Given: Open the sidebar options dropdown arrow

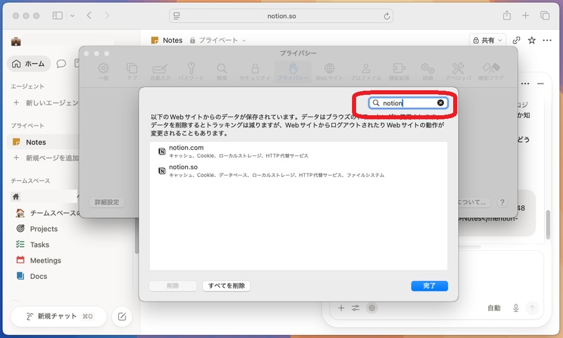Looking at the screenshot, I should (x=72, y=15).
